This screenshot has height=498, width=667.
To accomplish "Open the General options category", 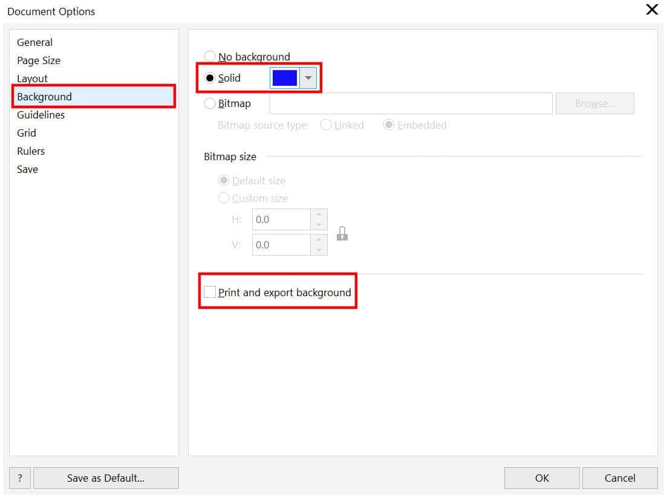I will (x=34, y=42).
